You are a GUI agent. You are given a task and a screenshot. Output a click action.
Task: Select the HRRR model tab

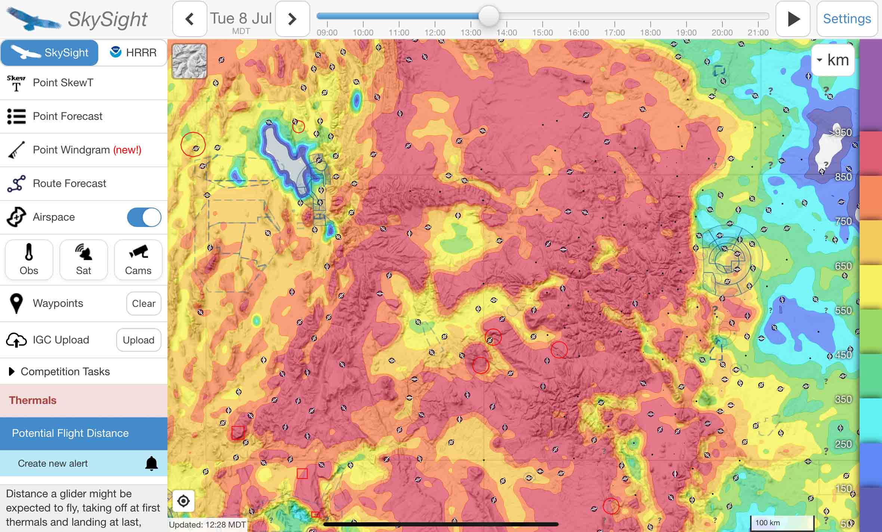[133, 53]
